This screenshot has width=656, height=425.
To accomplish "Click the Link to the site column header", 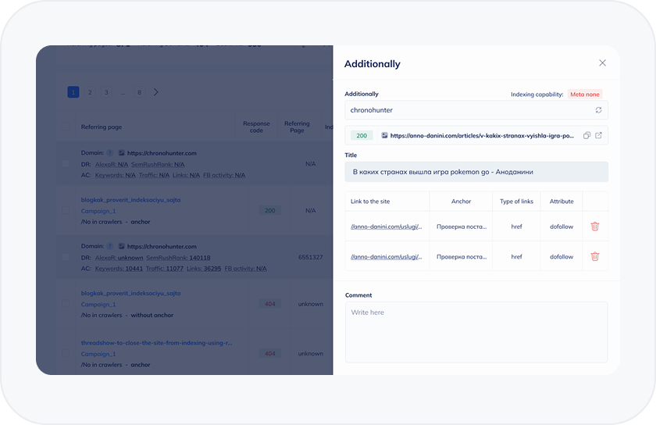I will point(370,202).
